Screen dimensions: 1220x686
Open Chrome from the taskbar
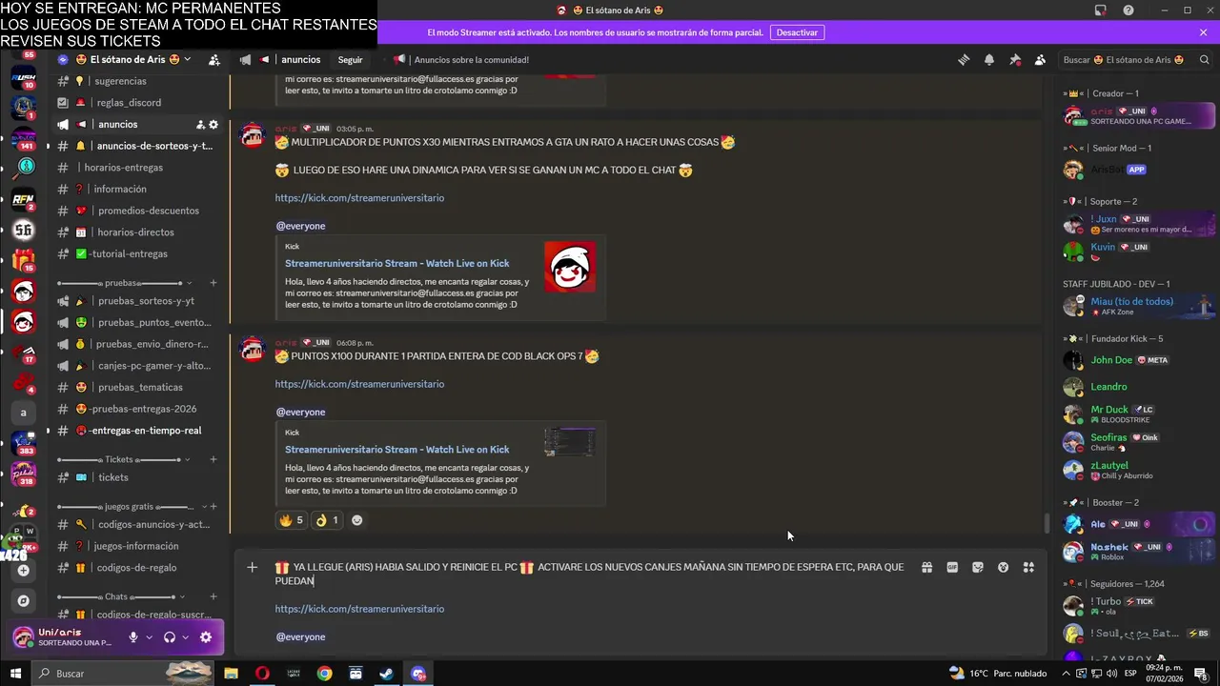(x=325, y=674)
